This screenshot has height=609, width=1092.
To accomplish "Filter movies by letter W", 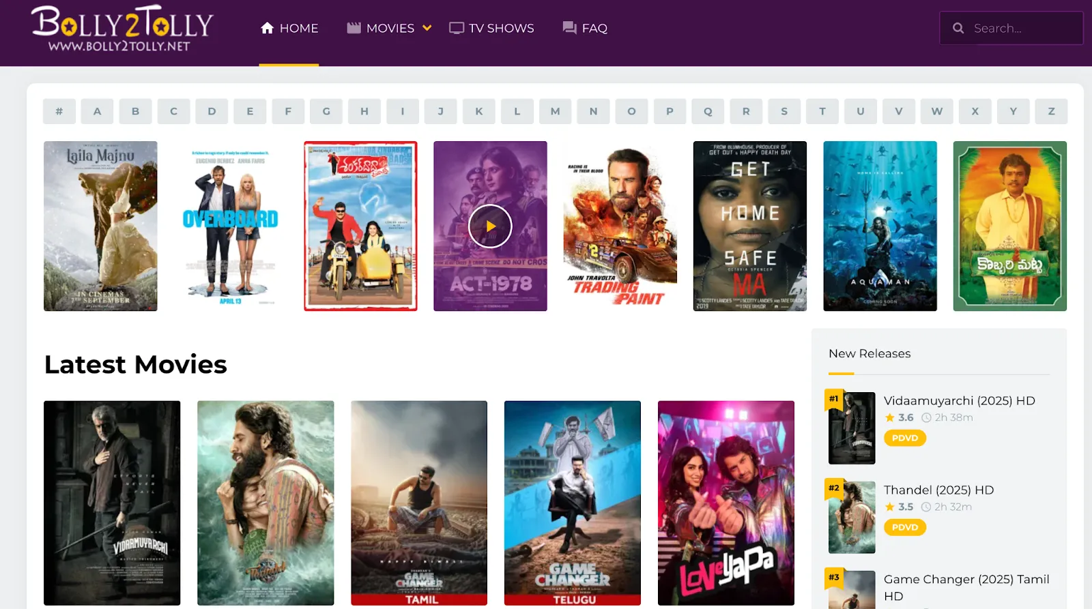I will 937,111.
